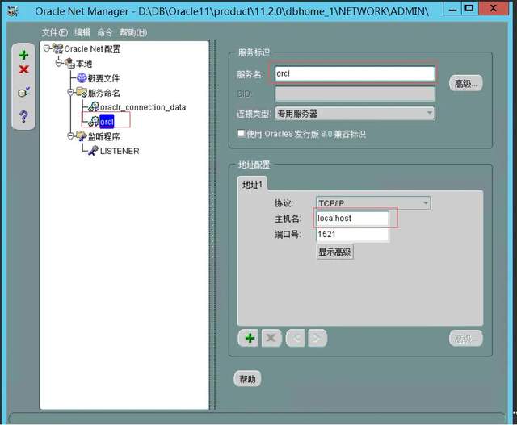The height and width of the screenshot is (425, 517).
Task: Click the 监听程序 folder icon
Action: tap(82, 136)
